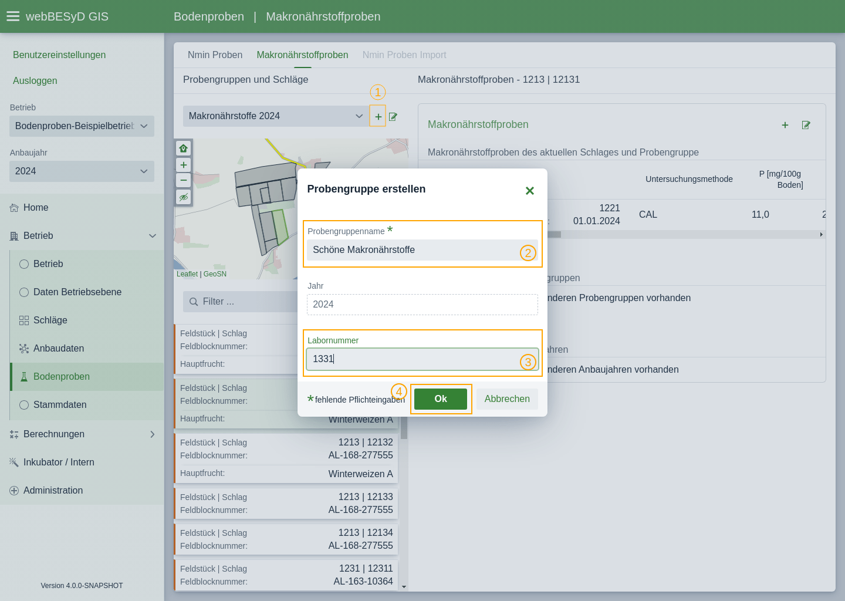Click the 11,0 phosphorus value cell
The height and width of the screenshot is (601, 845).
760,215
